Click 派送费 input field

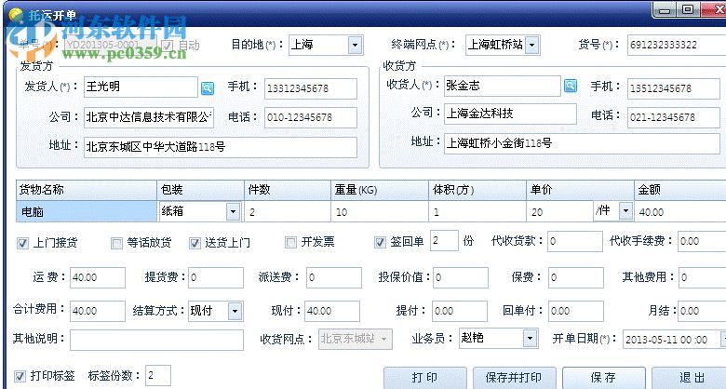pos(334,278)
